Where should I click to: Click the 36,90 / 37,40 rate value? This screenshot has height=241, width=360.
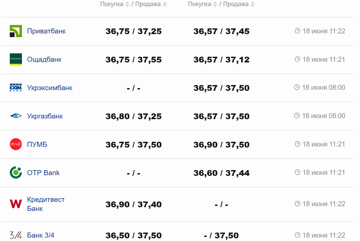click(x=133, y=205)
